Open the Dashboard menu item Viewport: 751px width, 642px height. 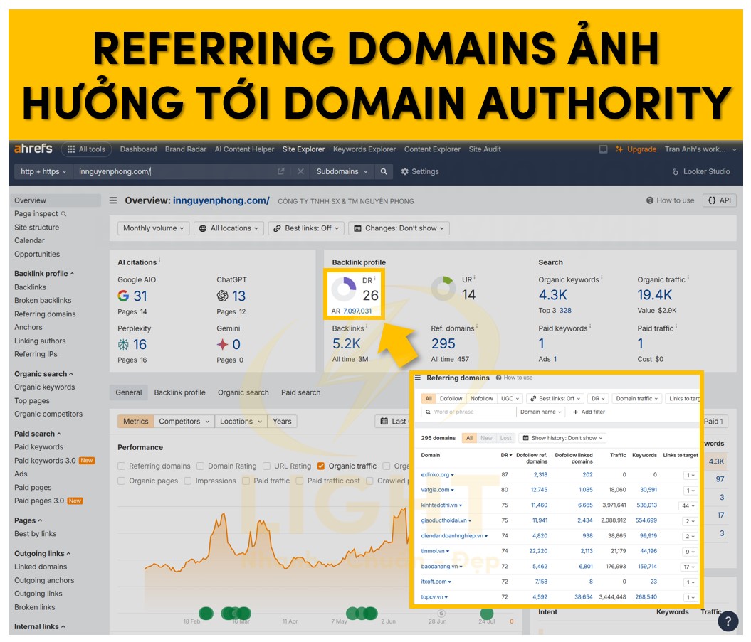pos(138,149)
